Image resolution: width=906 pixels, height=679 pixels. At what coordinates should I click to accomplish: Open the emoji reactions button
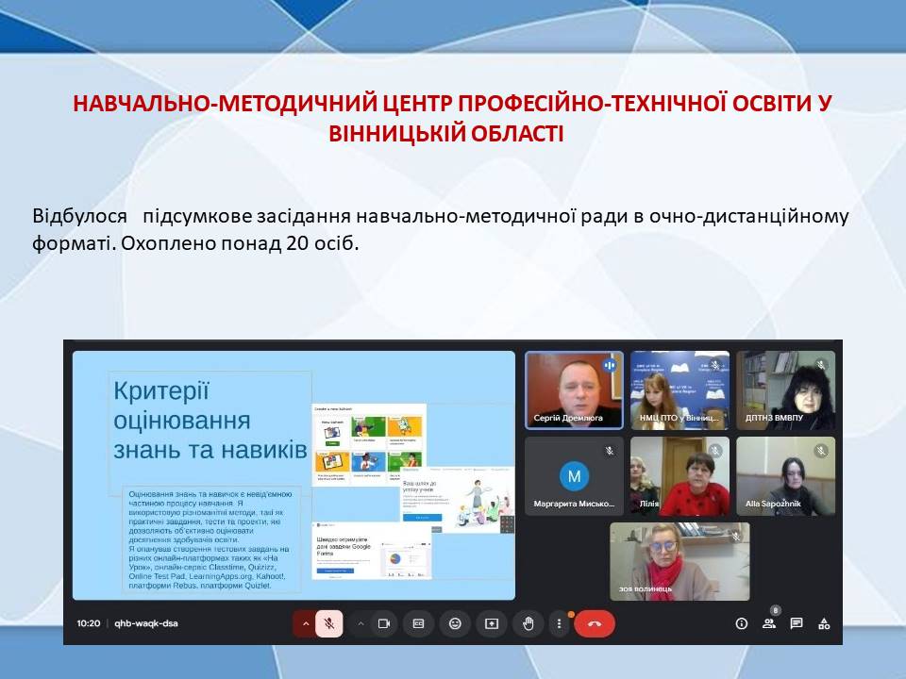click(455, 623)
